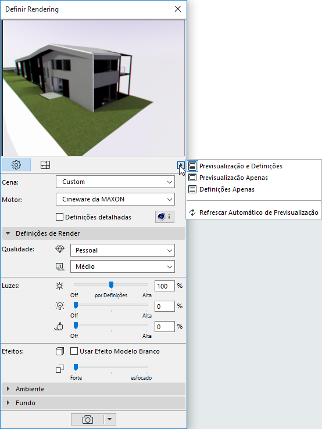Click surface illumination percent field
322x429 pixels.
click(x=164, y=327)
